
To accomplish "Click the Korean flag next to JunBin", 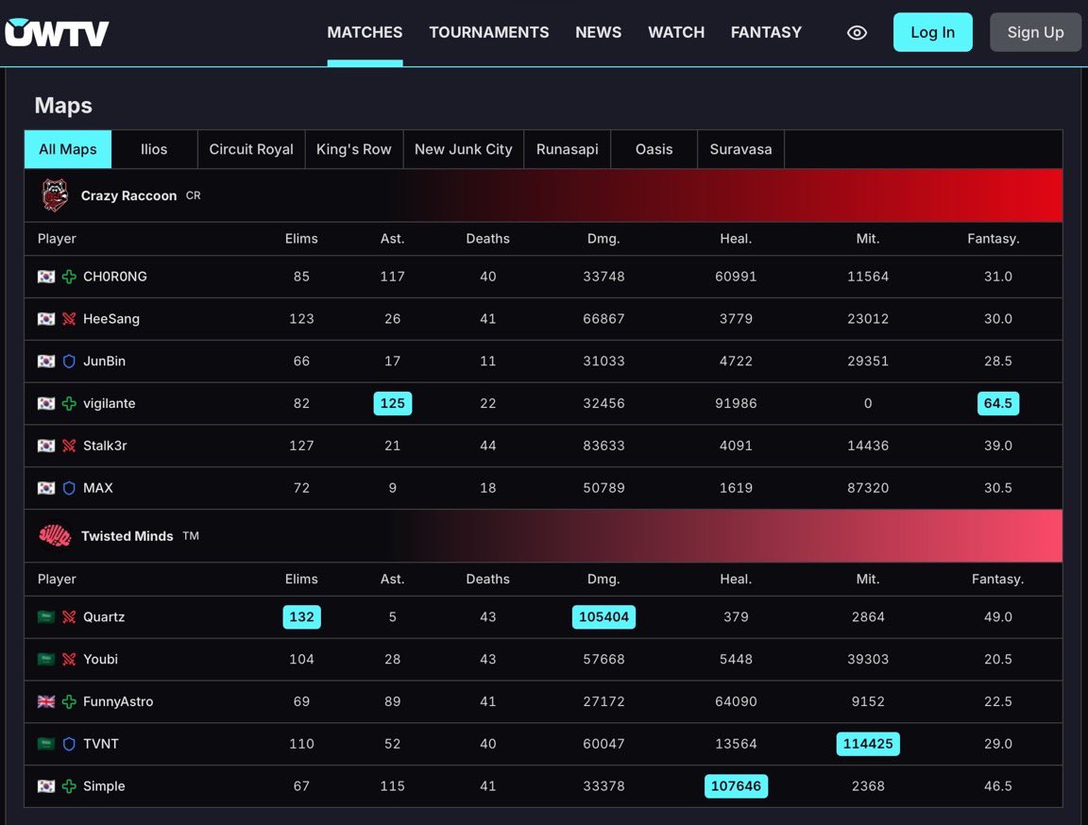I will [x=45, y=362].
